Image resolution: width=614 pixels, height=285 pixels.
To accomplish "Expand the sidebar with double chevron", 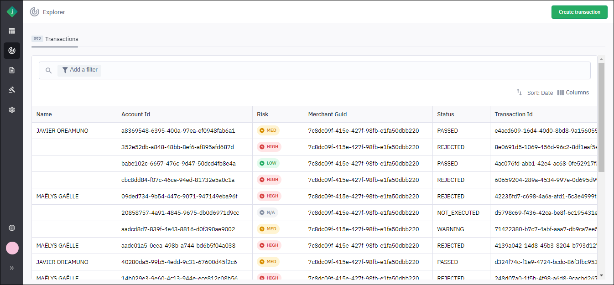I will tap(12, 268).
